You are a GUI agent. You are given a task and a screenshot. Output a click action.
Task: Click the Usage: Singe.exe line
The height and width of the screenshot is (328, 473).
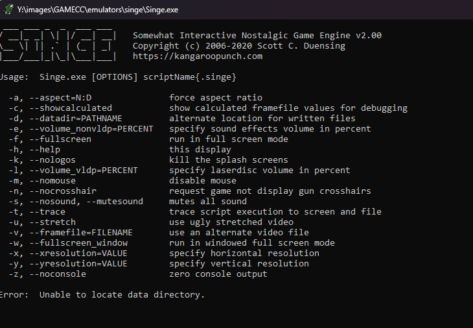point(117,77)
